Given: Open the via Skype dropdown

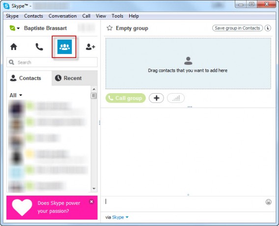Looking at the screenshot, I should [120, 217].
